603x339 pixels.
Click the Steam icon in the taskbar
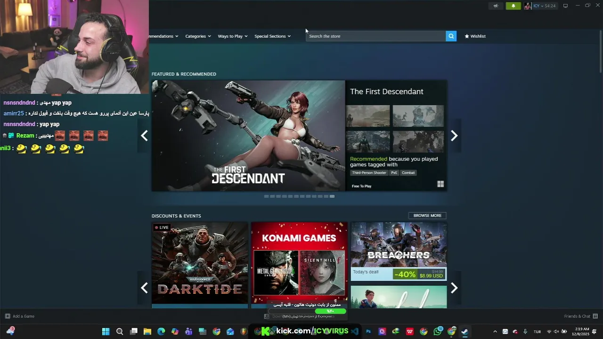(465, 331)
